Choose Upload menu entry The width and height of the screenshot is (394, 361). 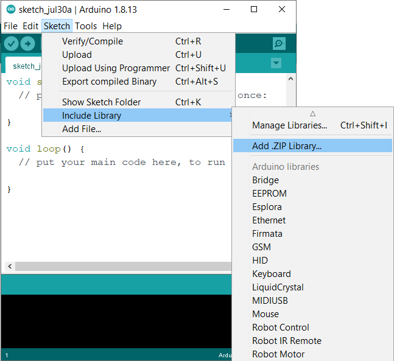tap(137, 55)
